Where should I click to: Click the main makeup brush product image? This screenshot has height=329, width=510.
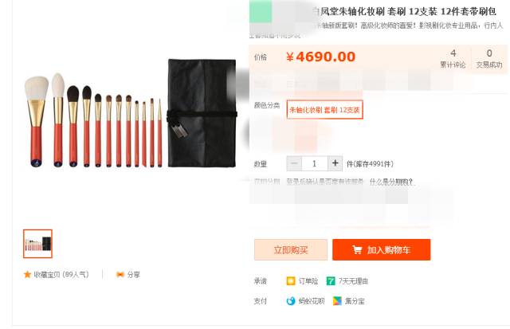[130, 113]
